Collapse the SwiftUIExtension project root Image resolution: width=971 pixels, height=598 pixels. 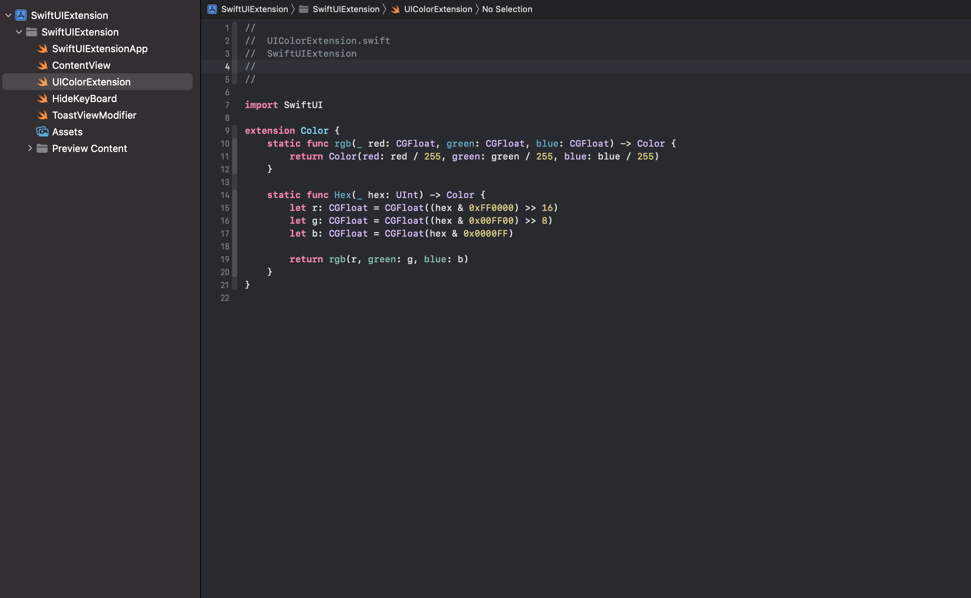[x=8, y=15]
